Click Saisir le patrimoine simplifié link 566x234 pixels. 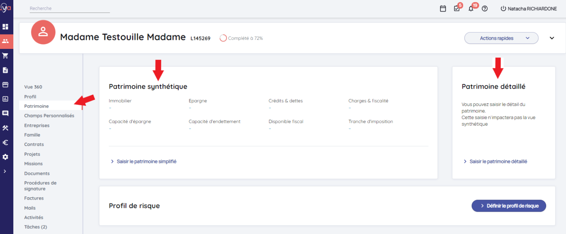(x=146, y=161)
